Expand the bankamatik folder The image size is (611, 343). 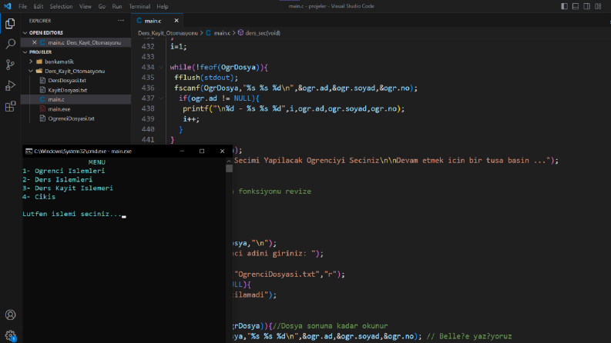59,62
